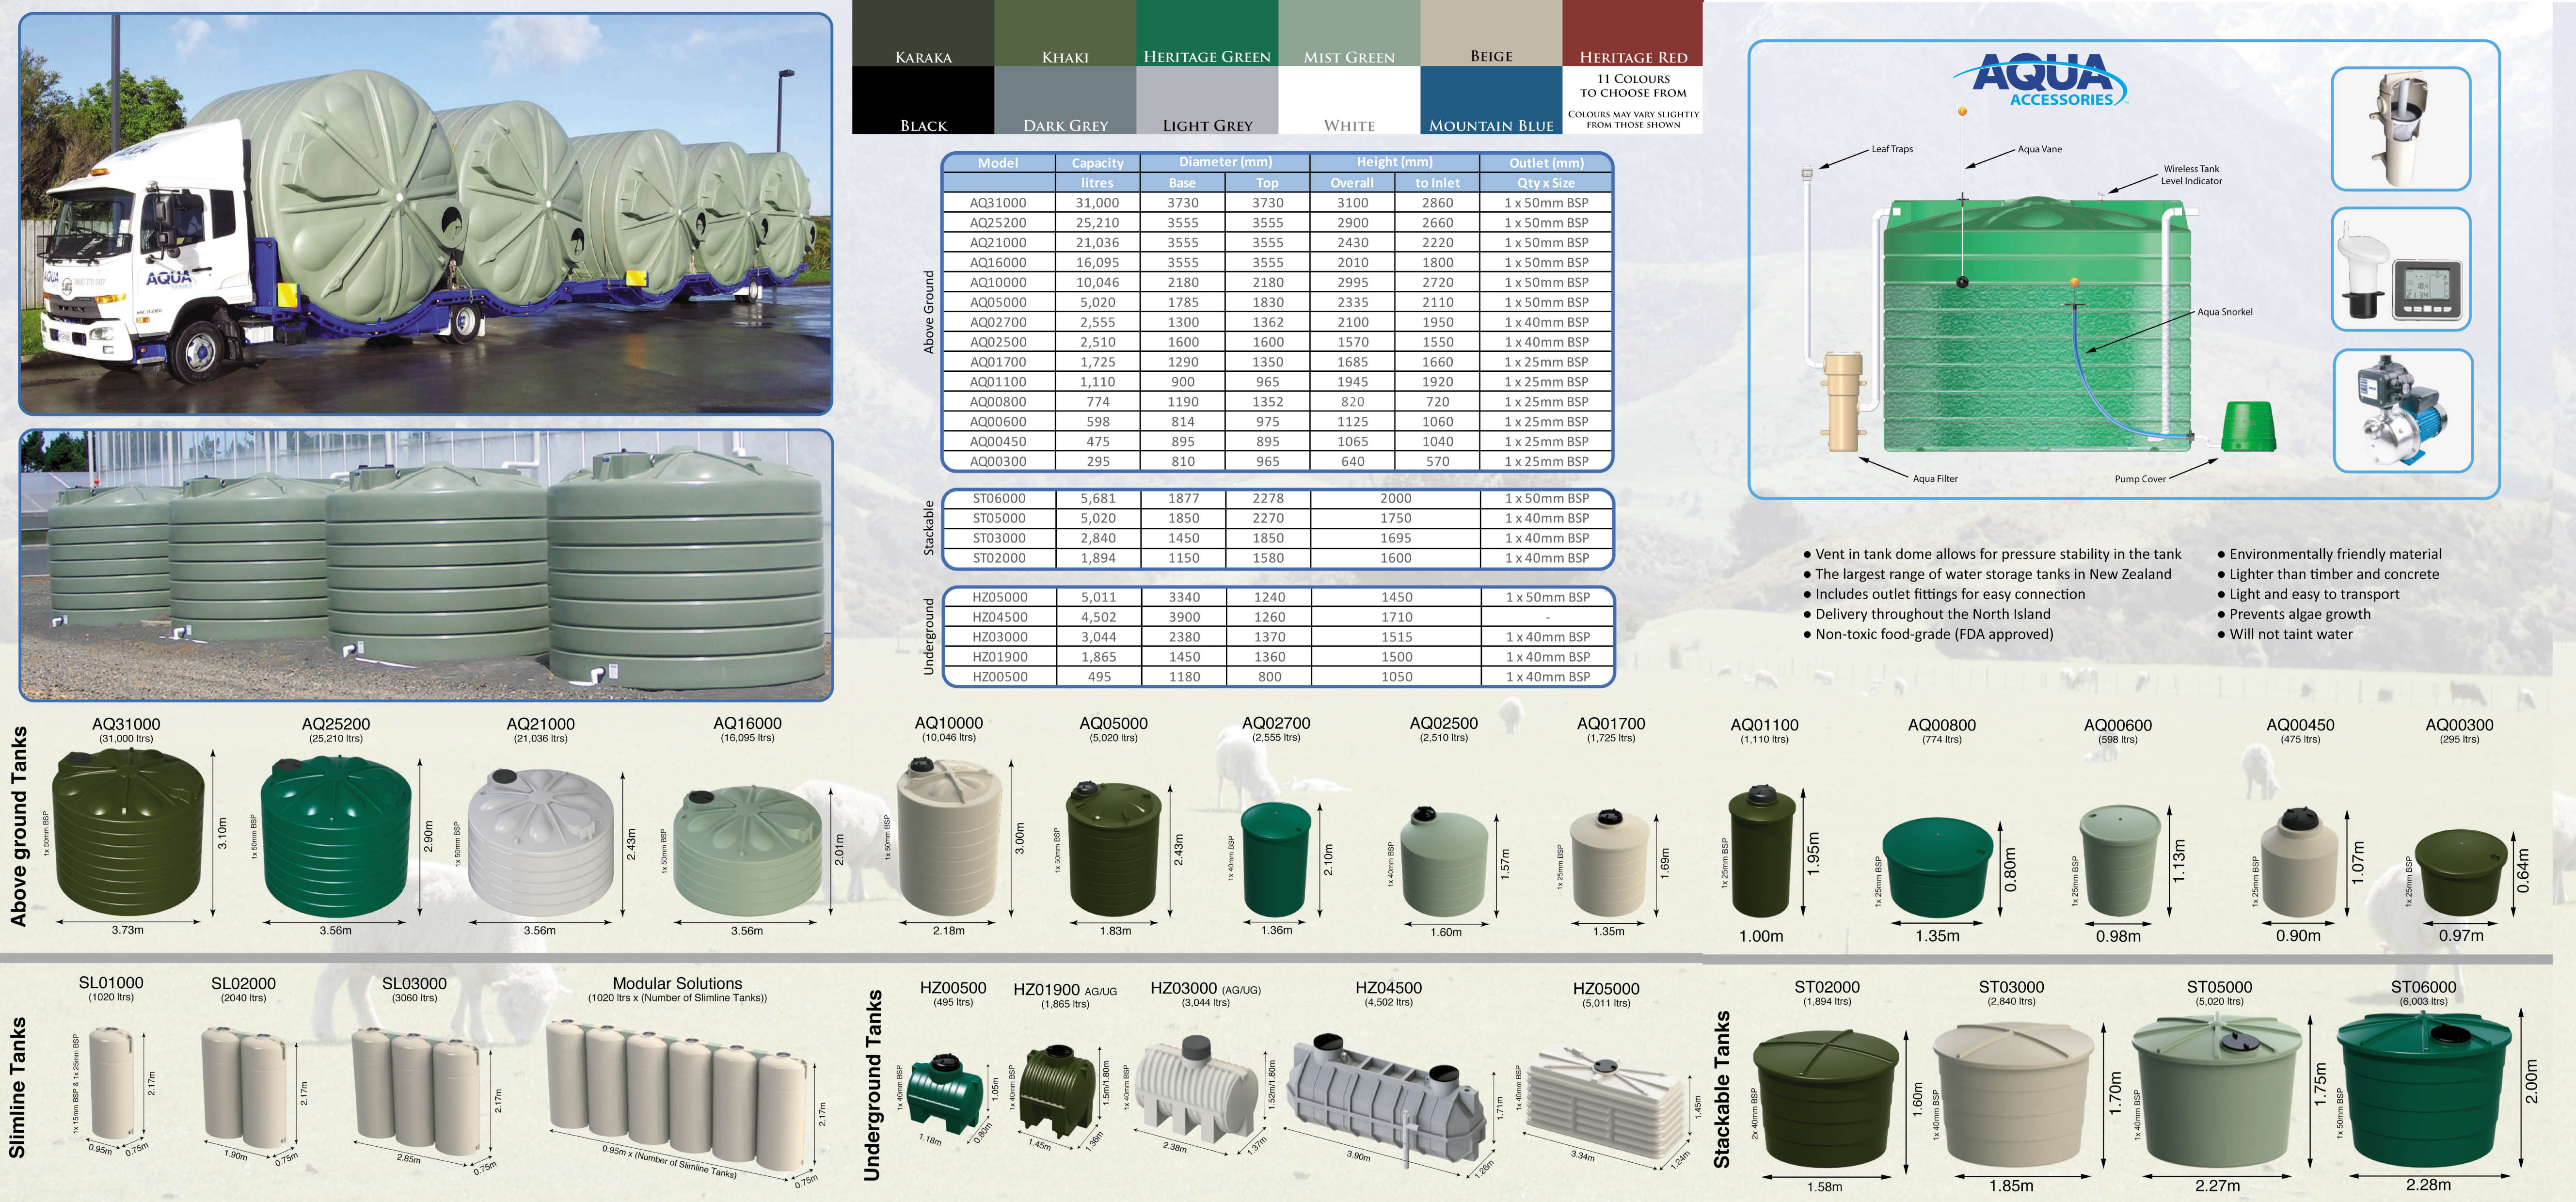Viewport: 2576px width, 1202px height.
Task: Click the Leaf Traps label
Action: pos(1892,149)
